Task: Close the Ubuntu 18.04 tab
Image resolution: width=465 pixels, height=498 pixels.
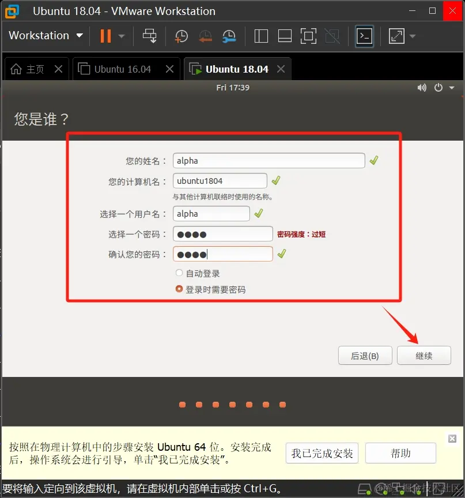Action: click(x=281, y=69)
